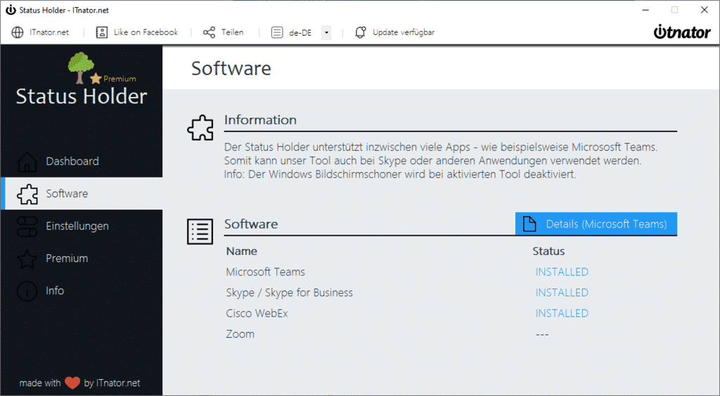This screenshot has height=396, width=720.
Task: Click the Name column header
Action: click(x=242, y=251)
